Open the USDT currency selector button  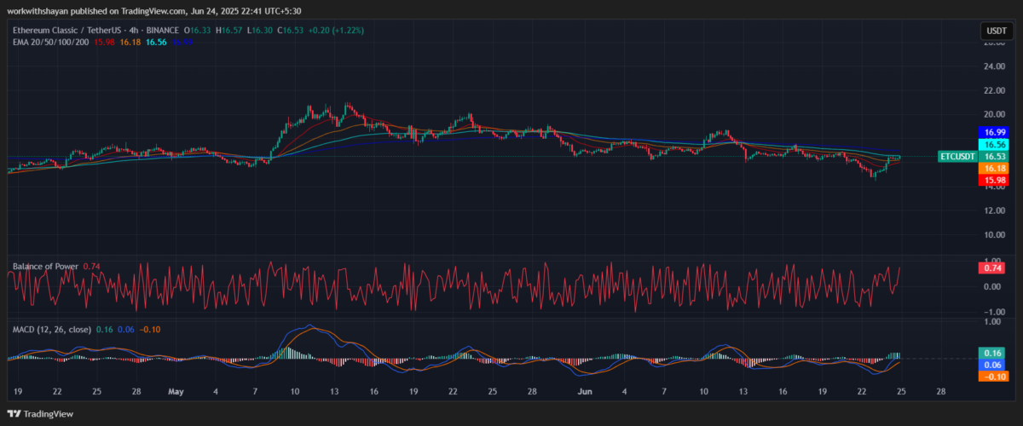pos(996,31)
